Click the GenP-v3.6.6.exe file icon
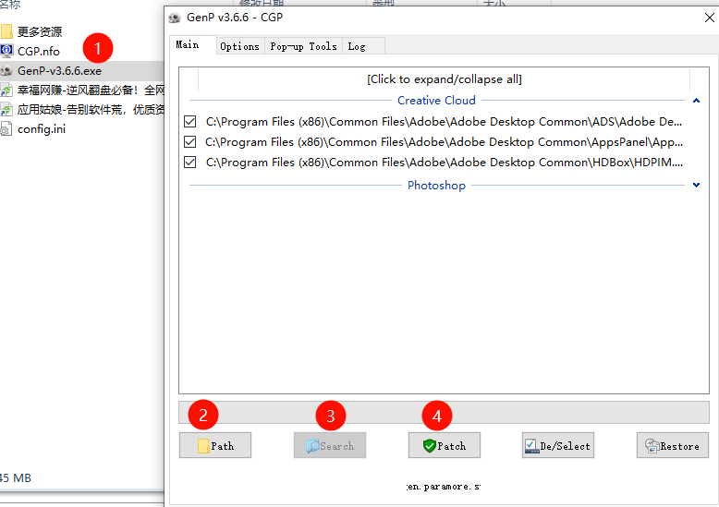Screen dimensions: 719x507 pos(6,70)
